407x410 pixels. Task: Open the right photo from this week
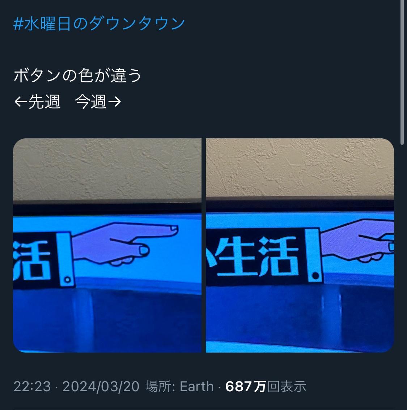pyautogui.click(x=300, y=245)
